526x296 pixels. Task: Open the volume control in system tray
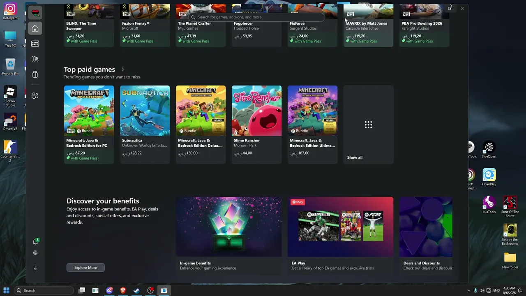482,291
